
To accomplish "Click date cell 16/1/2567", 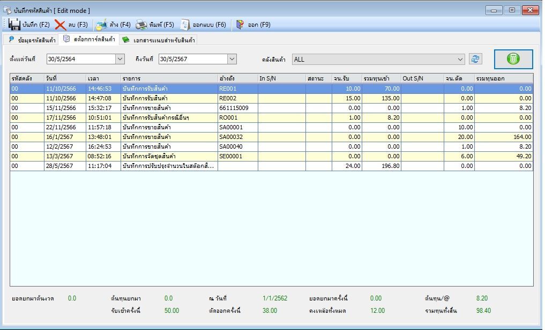I will (x=65, y=137).
